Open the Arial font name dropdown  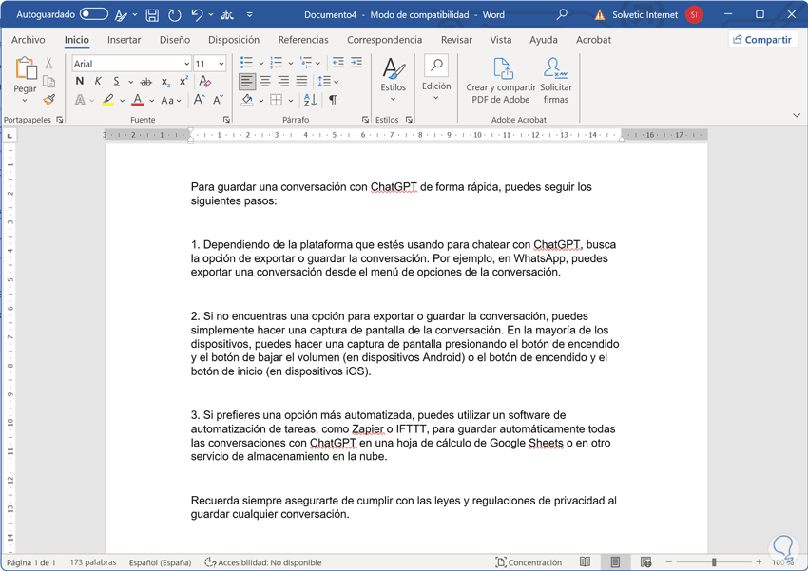[x=186, y=64]
